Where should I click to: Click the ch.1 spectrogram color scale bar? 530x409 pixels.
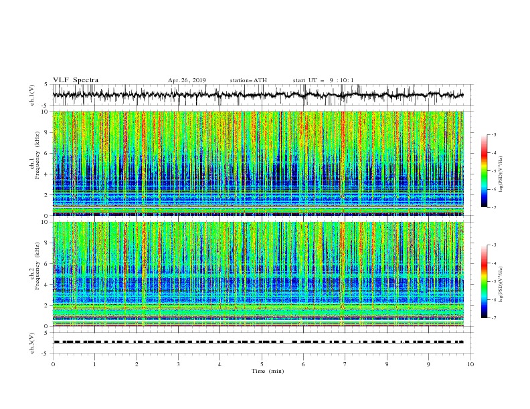[484, 171]
